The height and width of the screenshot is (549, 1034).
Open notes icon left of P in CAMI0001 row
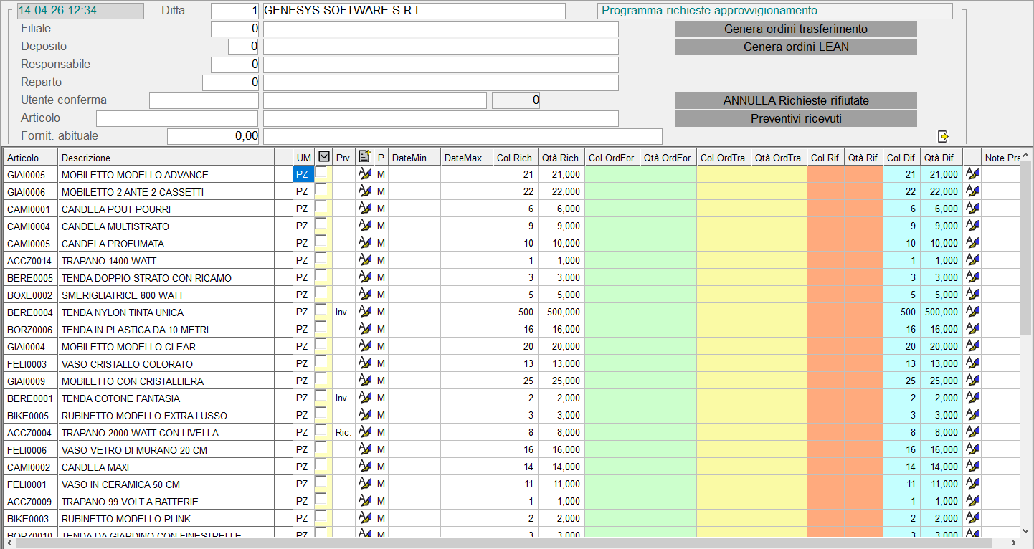(x=364, y=209)
